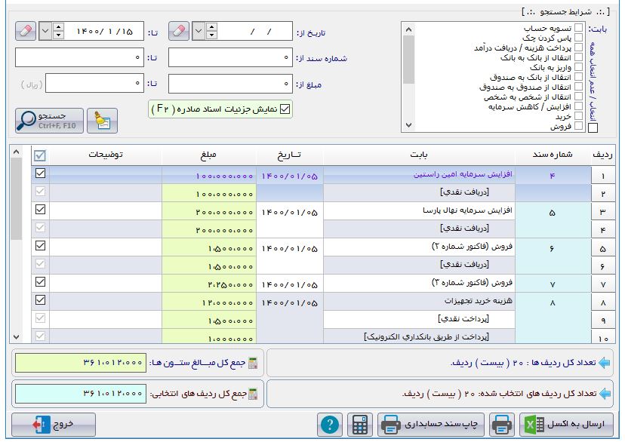The image size is (625, 442).
Task: Check the 'تسویه حساب' filter checkbox
Action: point(578,28)
